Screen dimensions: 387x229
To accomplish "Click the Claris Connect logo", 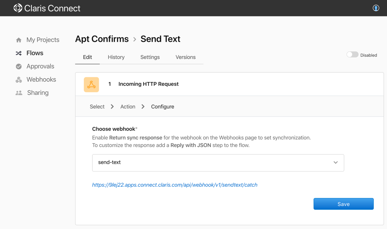I will pos(47,8).
